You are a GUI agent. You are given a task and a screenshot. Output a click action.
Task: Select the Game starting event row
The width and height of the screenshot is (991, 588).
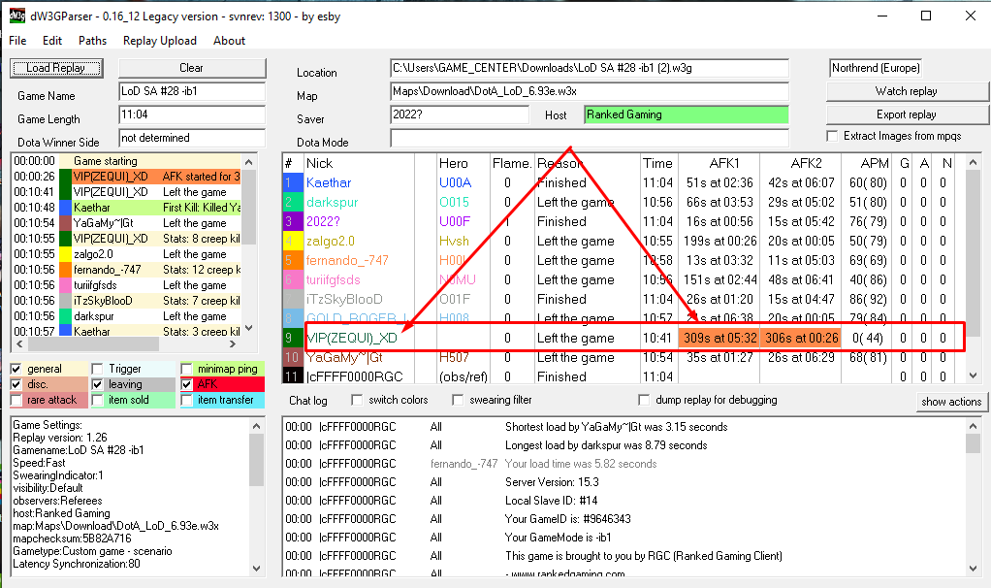click(126, 161)
